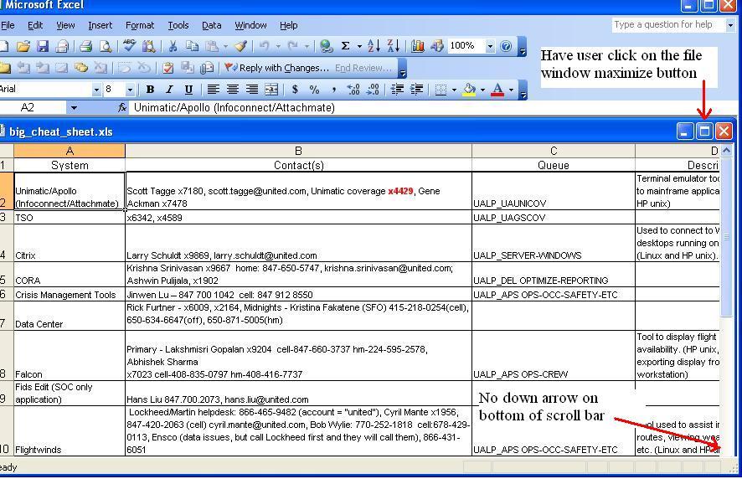Viewport: 742px width, 479px height.
Task: Open the Chart Wizard icon
Action: tap(417, 47)
